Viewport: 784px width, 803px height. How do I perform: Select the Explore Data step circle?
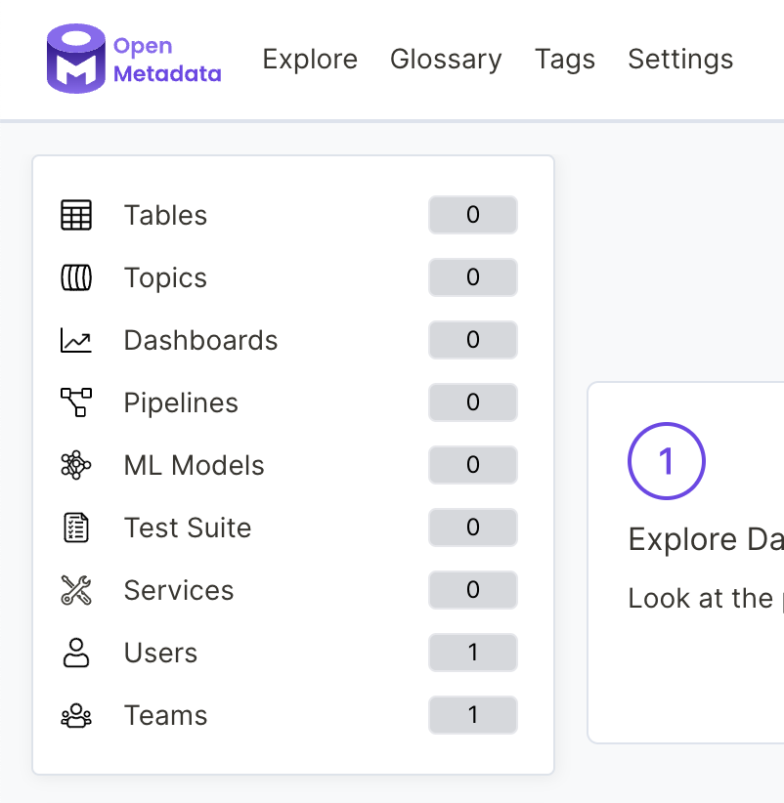(666, 461)
